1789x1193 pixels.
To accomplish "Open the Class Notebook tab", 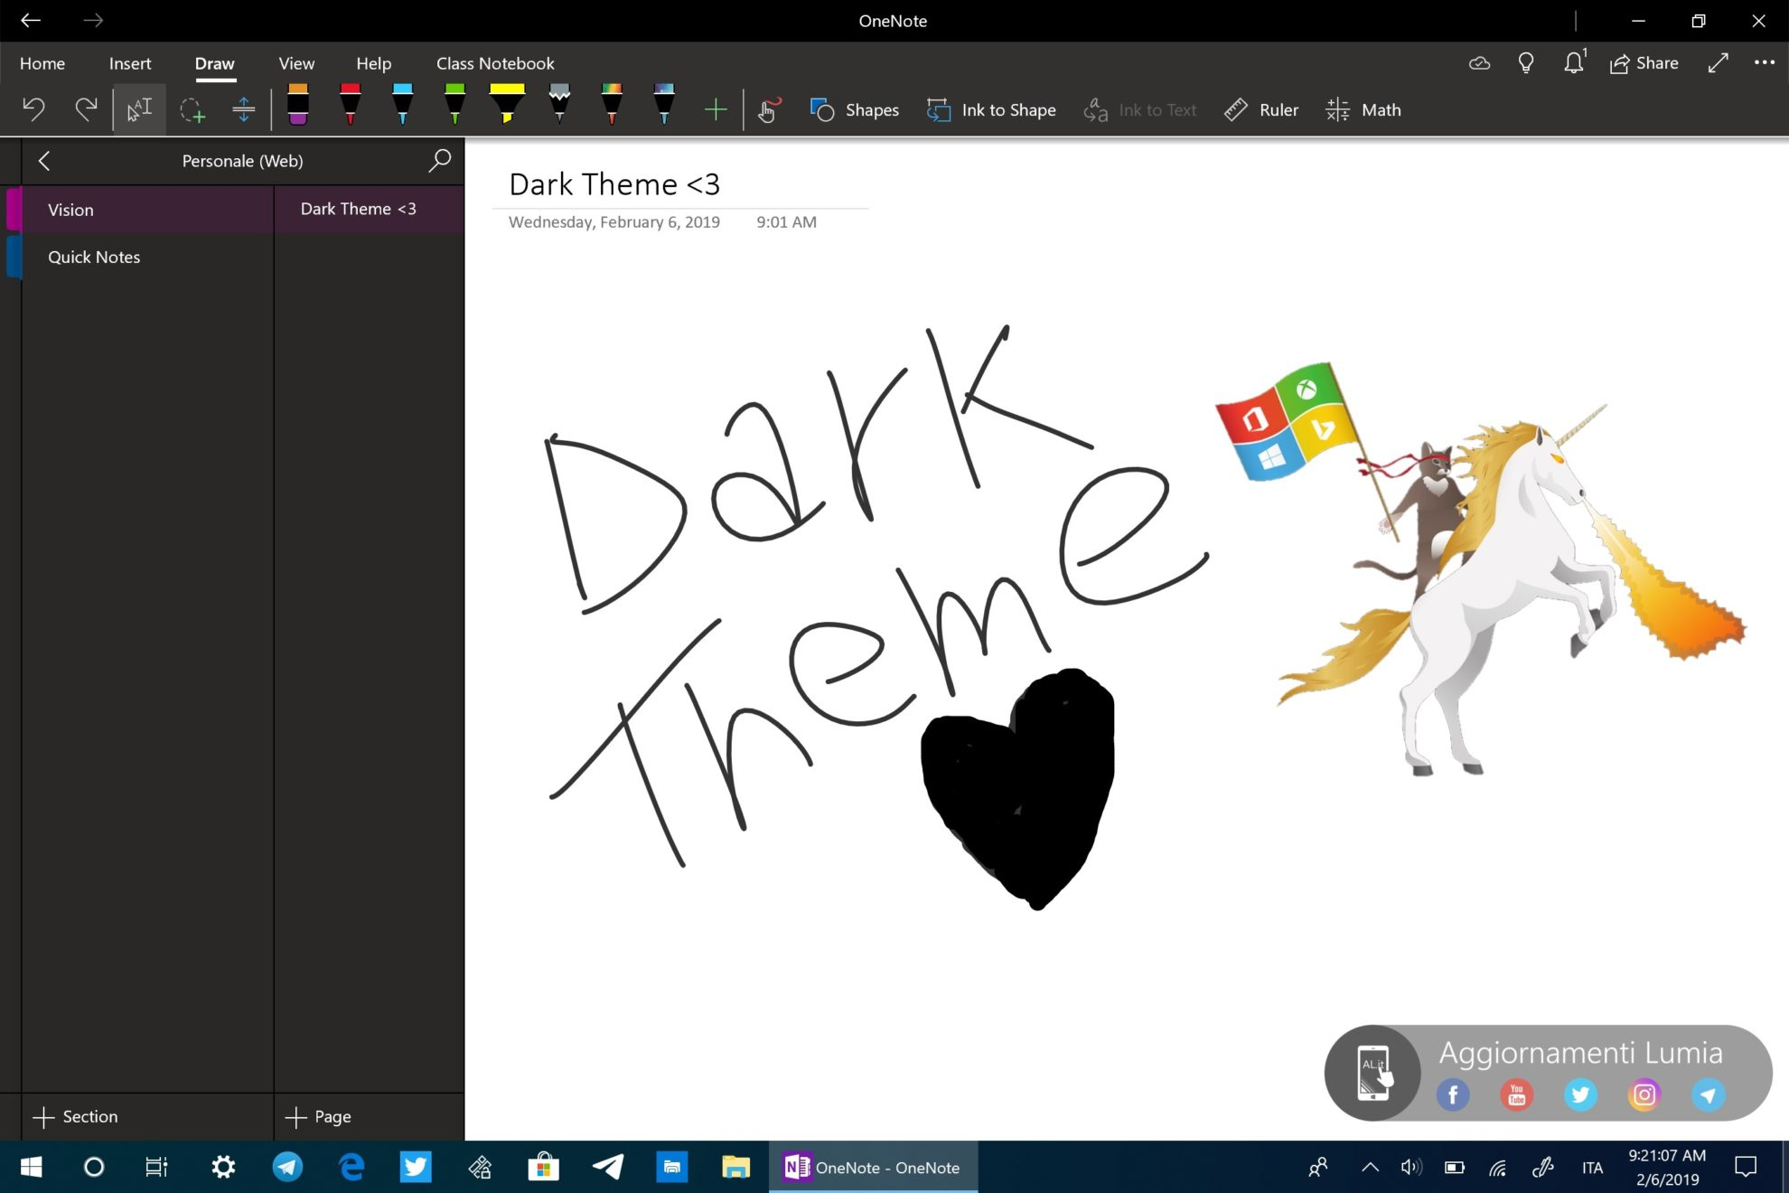I will (494, 63).
